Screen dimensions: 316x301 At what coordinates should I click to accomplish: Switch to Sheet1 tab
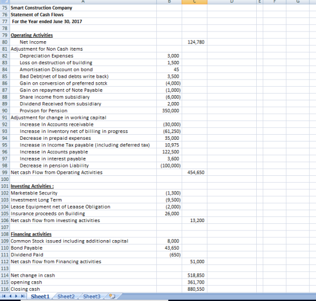[40, 296]
